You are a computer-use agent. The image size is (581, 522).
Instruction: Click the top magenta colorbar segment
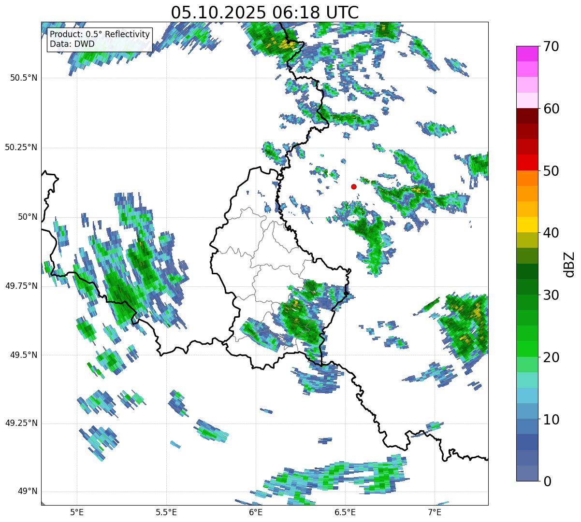tap(527, 54)
